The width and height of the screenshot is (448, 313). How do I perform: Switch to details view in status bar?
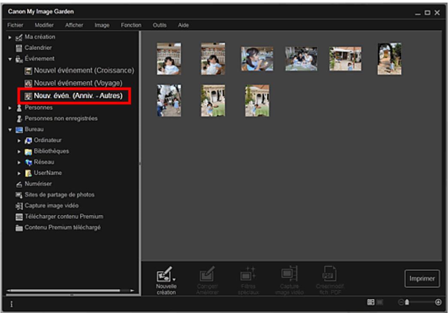point(380,302)
